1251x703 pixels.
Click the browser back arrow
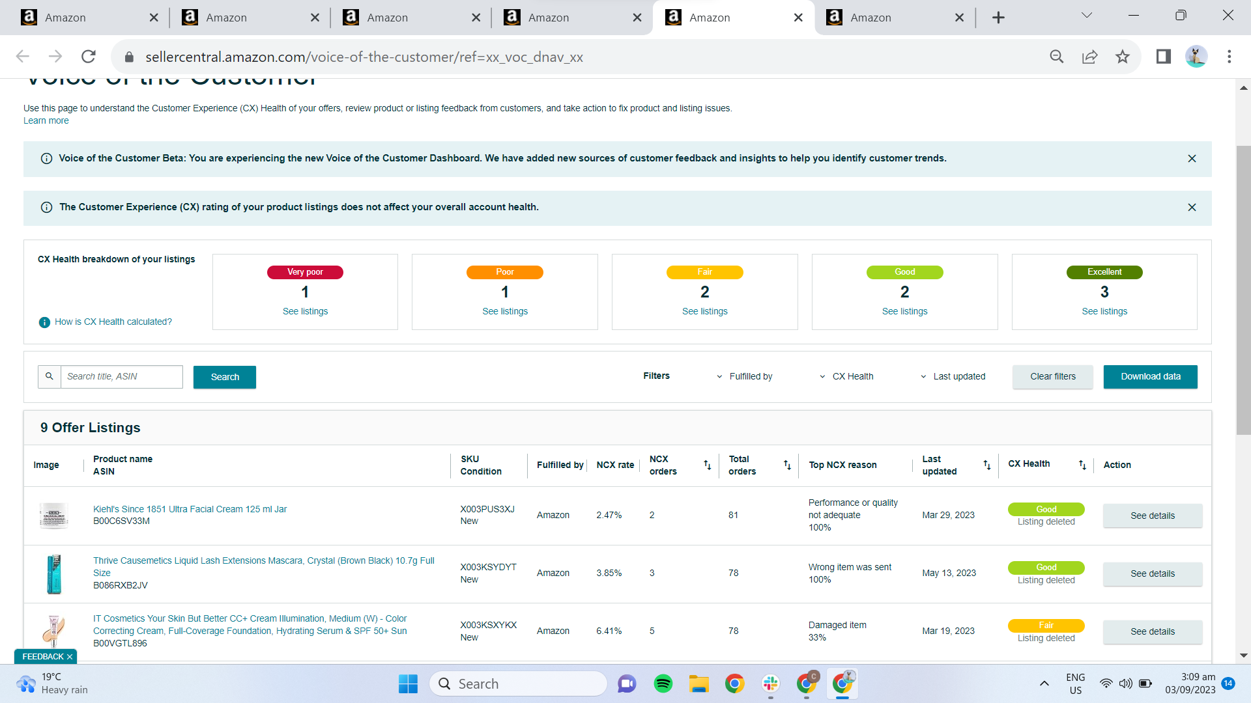23,57
